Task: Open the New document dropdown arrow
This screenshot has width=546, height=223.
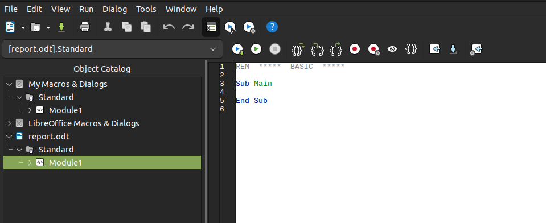Action: pyautogui.click(x=23, y=27)
